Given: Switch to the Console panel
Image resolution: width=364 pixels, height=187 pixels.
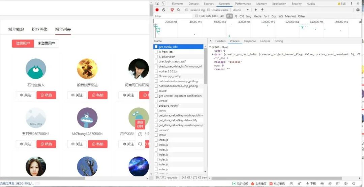Looking at the screenshot, I should tap(193, 3).
